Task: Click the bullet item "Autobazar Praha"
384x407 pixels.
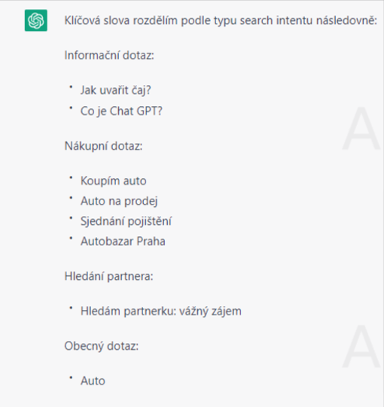Action: [123, 241]
